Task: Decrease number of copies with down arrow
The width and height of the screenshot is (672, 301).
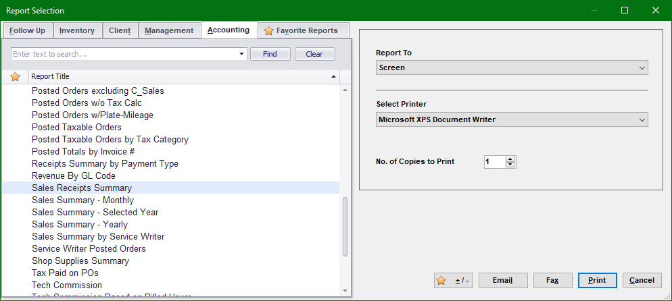Action: 510,165
